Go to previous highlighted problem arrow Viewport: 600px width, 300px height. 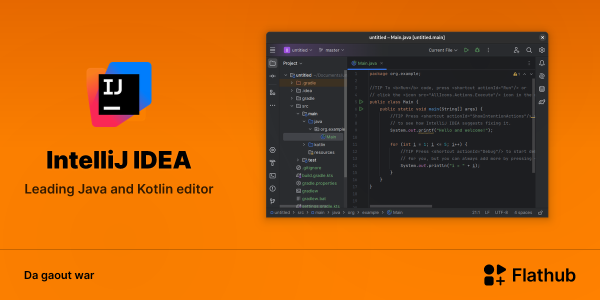(x=524, y=74)
